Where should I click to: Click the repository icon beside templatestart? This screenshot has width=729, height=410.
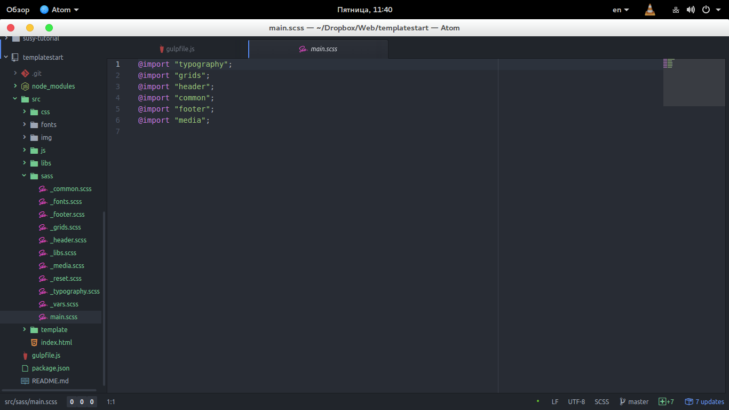point(15,57)
